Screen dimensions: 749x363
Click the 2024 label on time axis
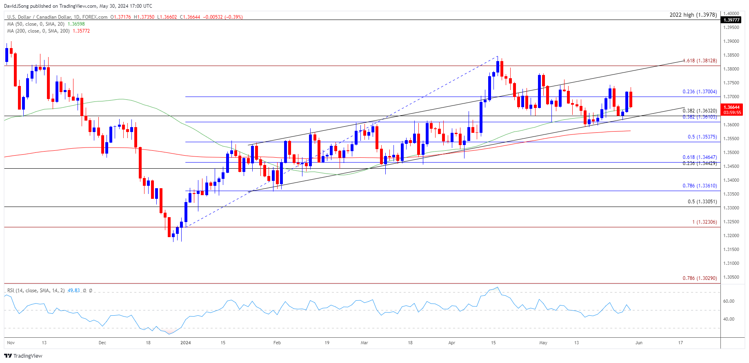click(x=186, y=343)
